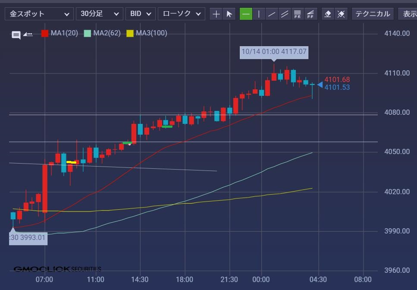Select the parallel channel line tool
The height and width of the screenshot is (290, 417).
pyautogui.click(x=285, y=14)
